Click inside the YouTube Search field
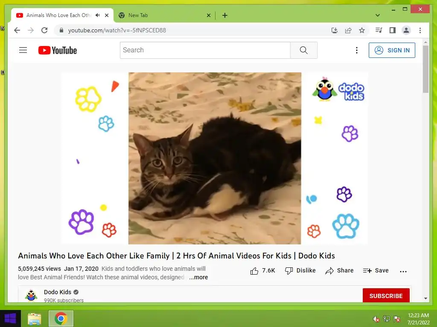 pyautogui.click(x=205, y=50)
